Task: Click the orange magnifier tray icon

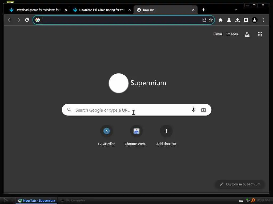Action: [x=253, y=200]
